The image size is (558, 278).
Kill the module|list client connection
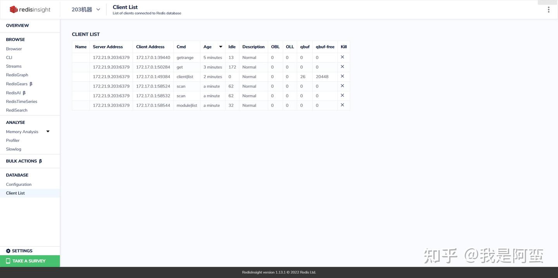tap(342, 105)
